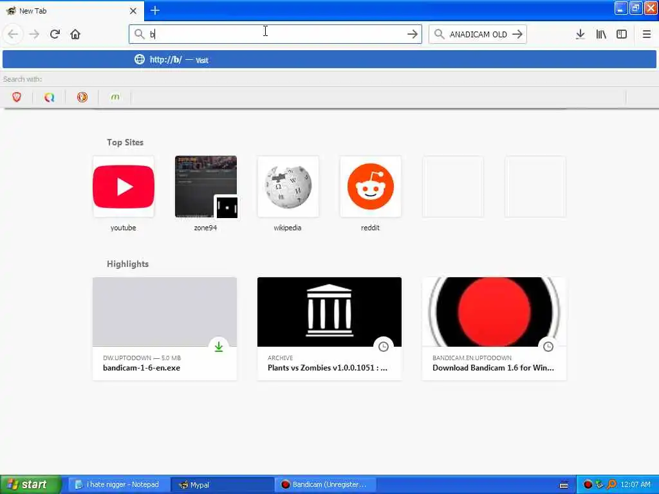Click red Bandicam record tray icon
The image size is (659, 494).
point(588,485)
